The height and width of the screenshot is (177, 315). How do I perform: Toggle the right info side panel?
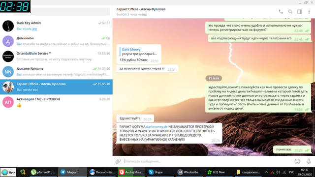[x=300, y=12]
